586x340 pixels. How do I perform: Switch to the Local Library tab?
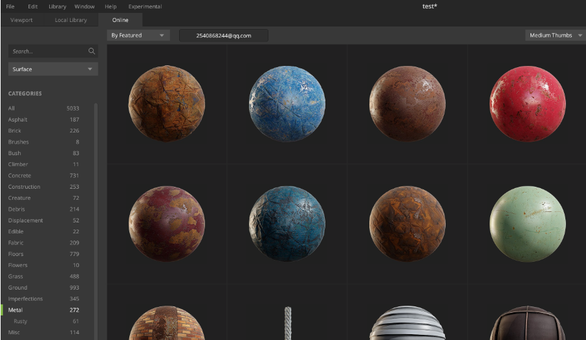[x=71, y=20]
